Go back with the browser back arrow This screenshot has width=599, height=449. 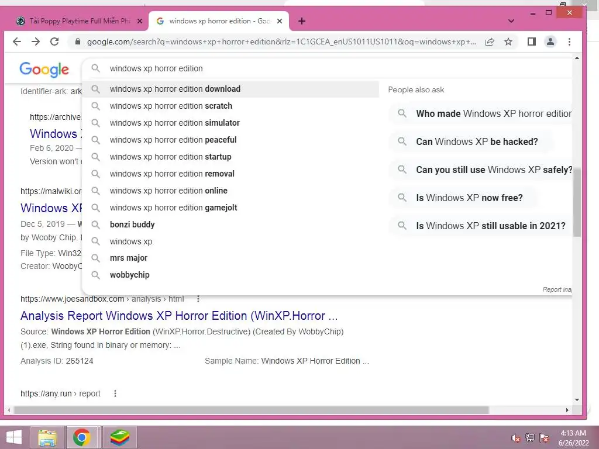[17, 42]
